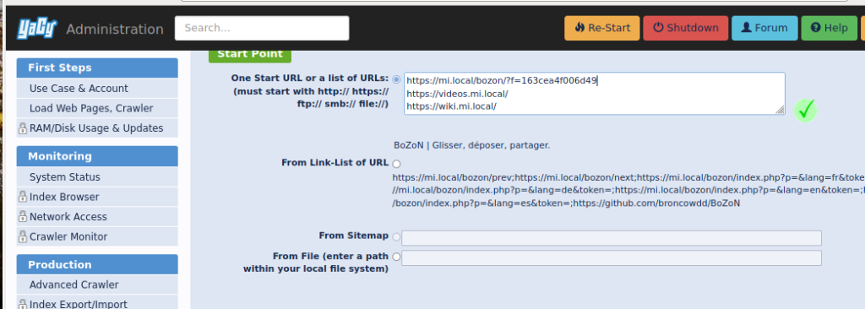Click lock icon beside Index Browser
The width and height of the screenshot is (865, 309).
pos(23,197)
